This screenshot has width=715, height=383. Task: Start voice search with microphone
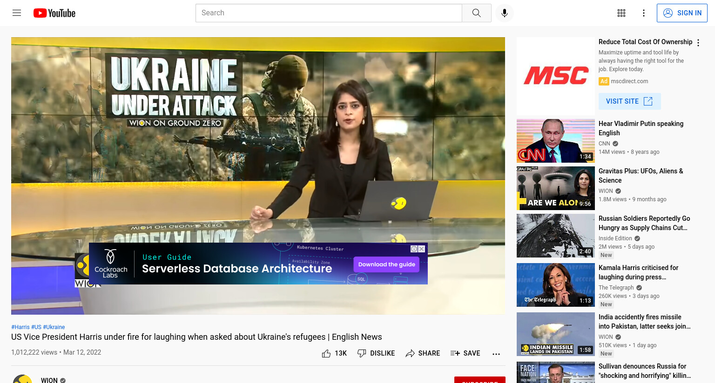point(505,13)
